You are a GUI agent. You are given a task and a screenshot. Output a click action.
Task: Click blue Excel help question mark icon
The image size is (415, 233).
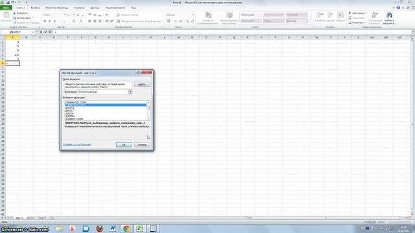coord(398,8)
